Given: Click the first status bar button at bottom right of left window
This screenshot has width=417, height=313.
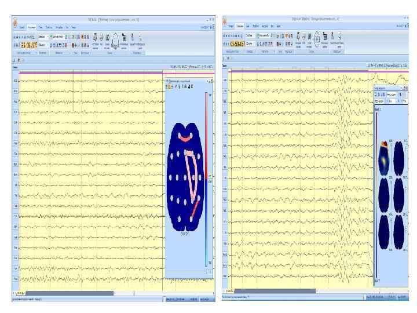Looking at the screenshot, I should [x=175, y=299].
